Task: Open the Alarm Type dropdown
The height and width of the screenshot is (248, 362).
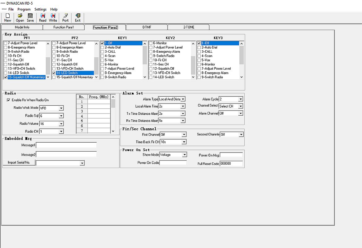Action: (x=183, y=99)
